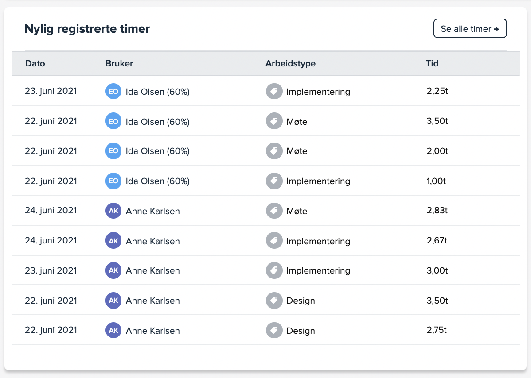The image size is (531, 378).
Task: Click the 2,75t time value
Action: click(437, 330)
